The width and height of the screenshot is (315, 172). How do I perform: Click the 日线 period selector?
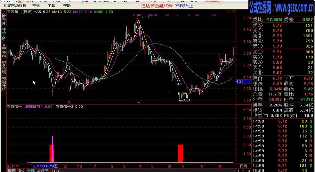[244, 166]
